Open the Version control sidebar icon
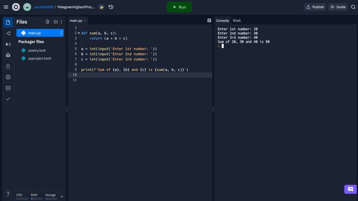The height and width of the screenshot is (201, 358). [x=8, y=33]
